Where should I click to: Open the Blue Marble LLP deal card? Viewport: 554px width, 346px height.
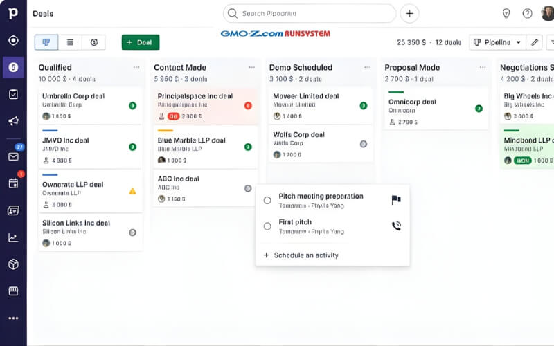coord(206,147)
